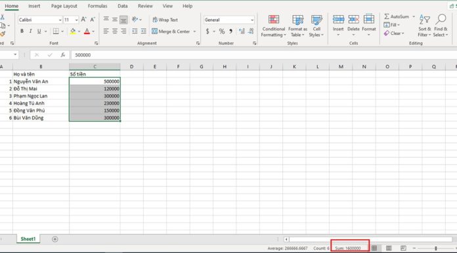457x253 pixels.
Task: Expand Merge & Center options arrow
Action: (x=195, y=32)
